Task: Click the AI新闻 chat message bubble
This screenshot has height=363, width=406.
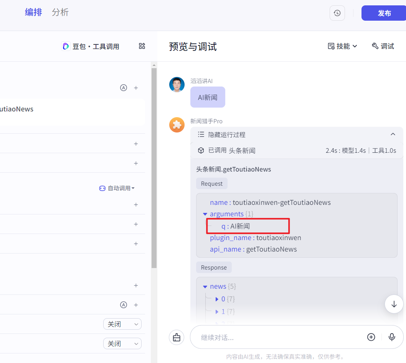Action: tap(208, 97)
